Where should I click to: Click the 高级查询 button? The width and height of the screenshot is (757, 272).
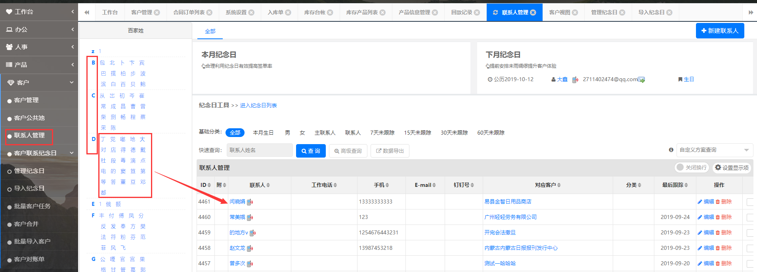pyautogui.click(x=348, y=151)
